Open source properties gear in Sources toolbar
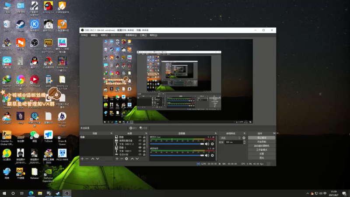Viewport: 350px width, 197px height. tap(126, 158)
